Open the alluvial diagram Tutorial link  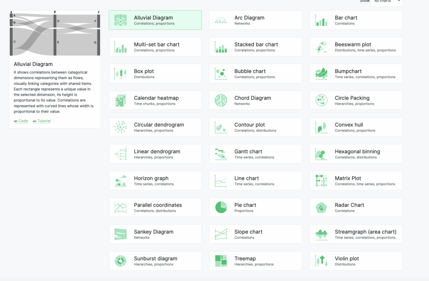pyautogui.click(x=41, y=121)
